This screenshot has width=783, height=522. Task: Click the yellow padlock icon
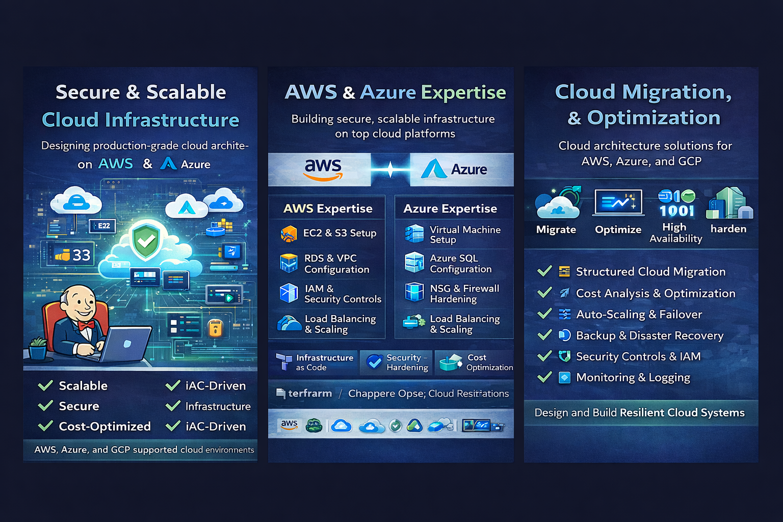coord(215,327)
